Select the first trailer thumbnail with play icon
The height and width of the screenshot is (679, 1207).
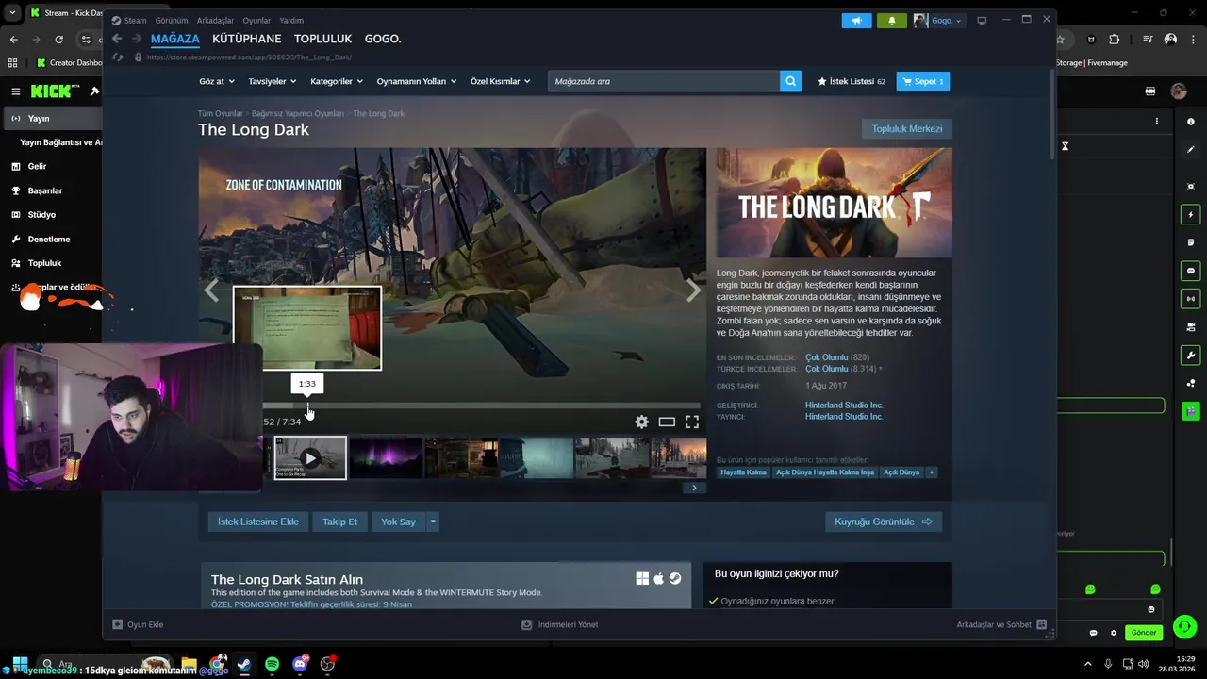[x=310, y=457]
